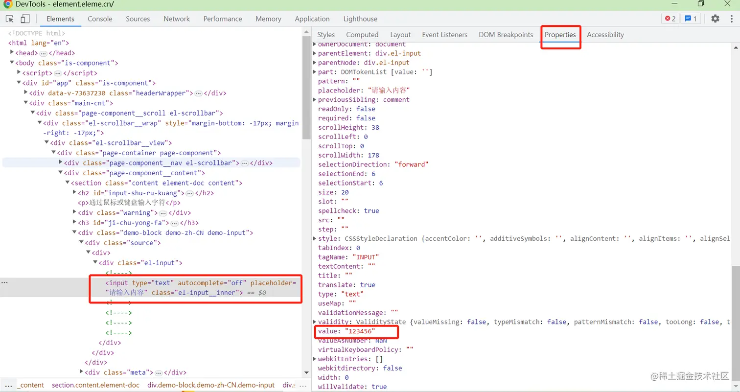
Task: Click the scrollWidth: 178 property
Action: point(348,155)
